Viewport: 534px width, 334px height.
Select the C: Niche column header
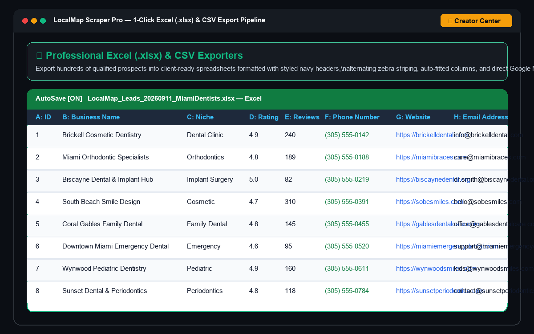tap(200, 117)
